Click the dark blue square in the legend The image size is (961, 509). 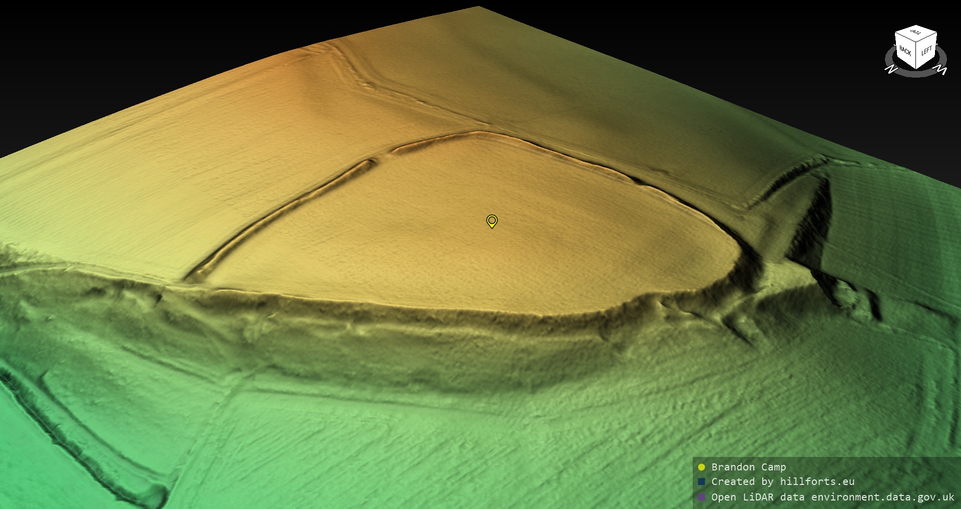pos(701,481)
